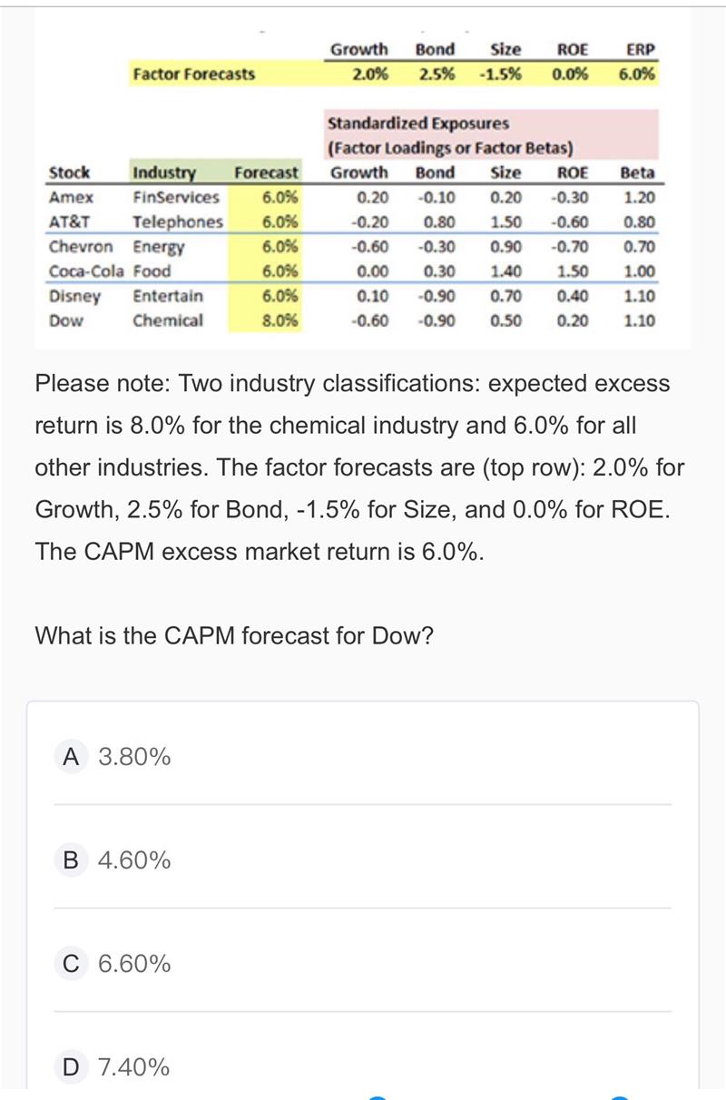
Task: Choose answer option B, 4.60%
Action: pos(115,859)
